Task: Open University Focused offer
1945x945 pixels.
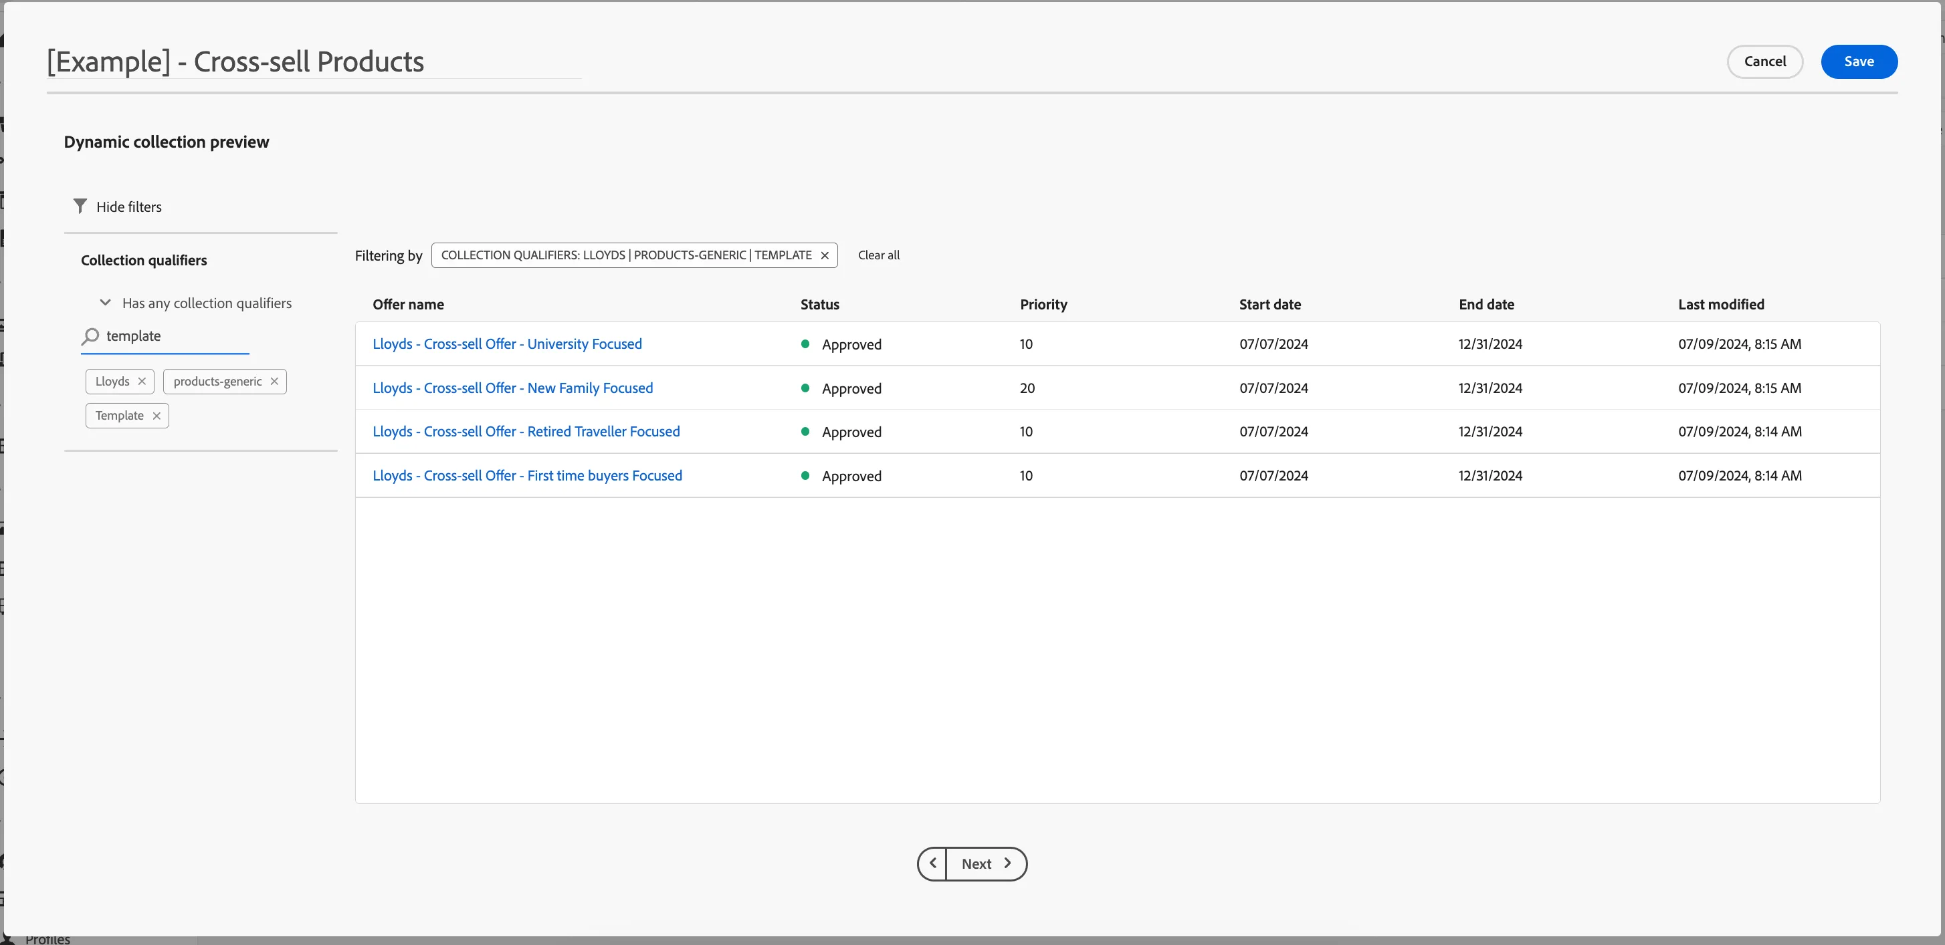Action: 508,344
